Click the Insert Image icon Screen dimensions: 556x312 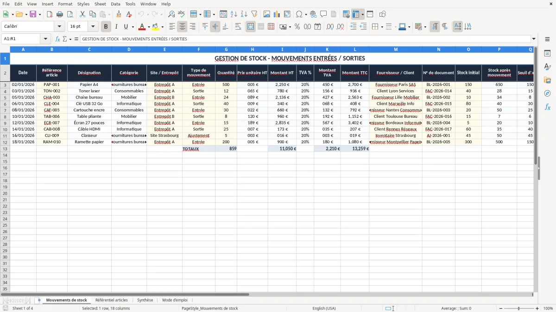[267, 14]
